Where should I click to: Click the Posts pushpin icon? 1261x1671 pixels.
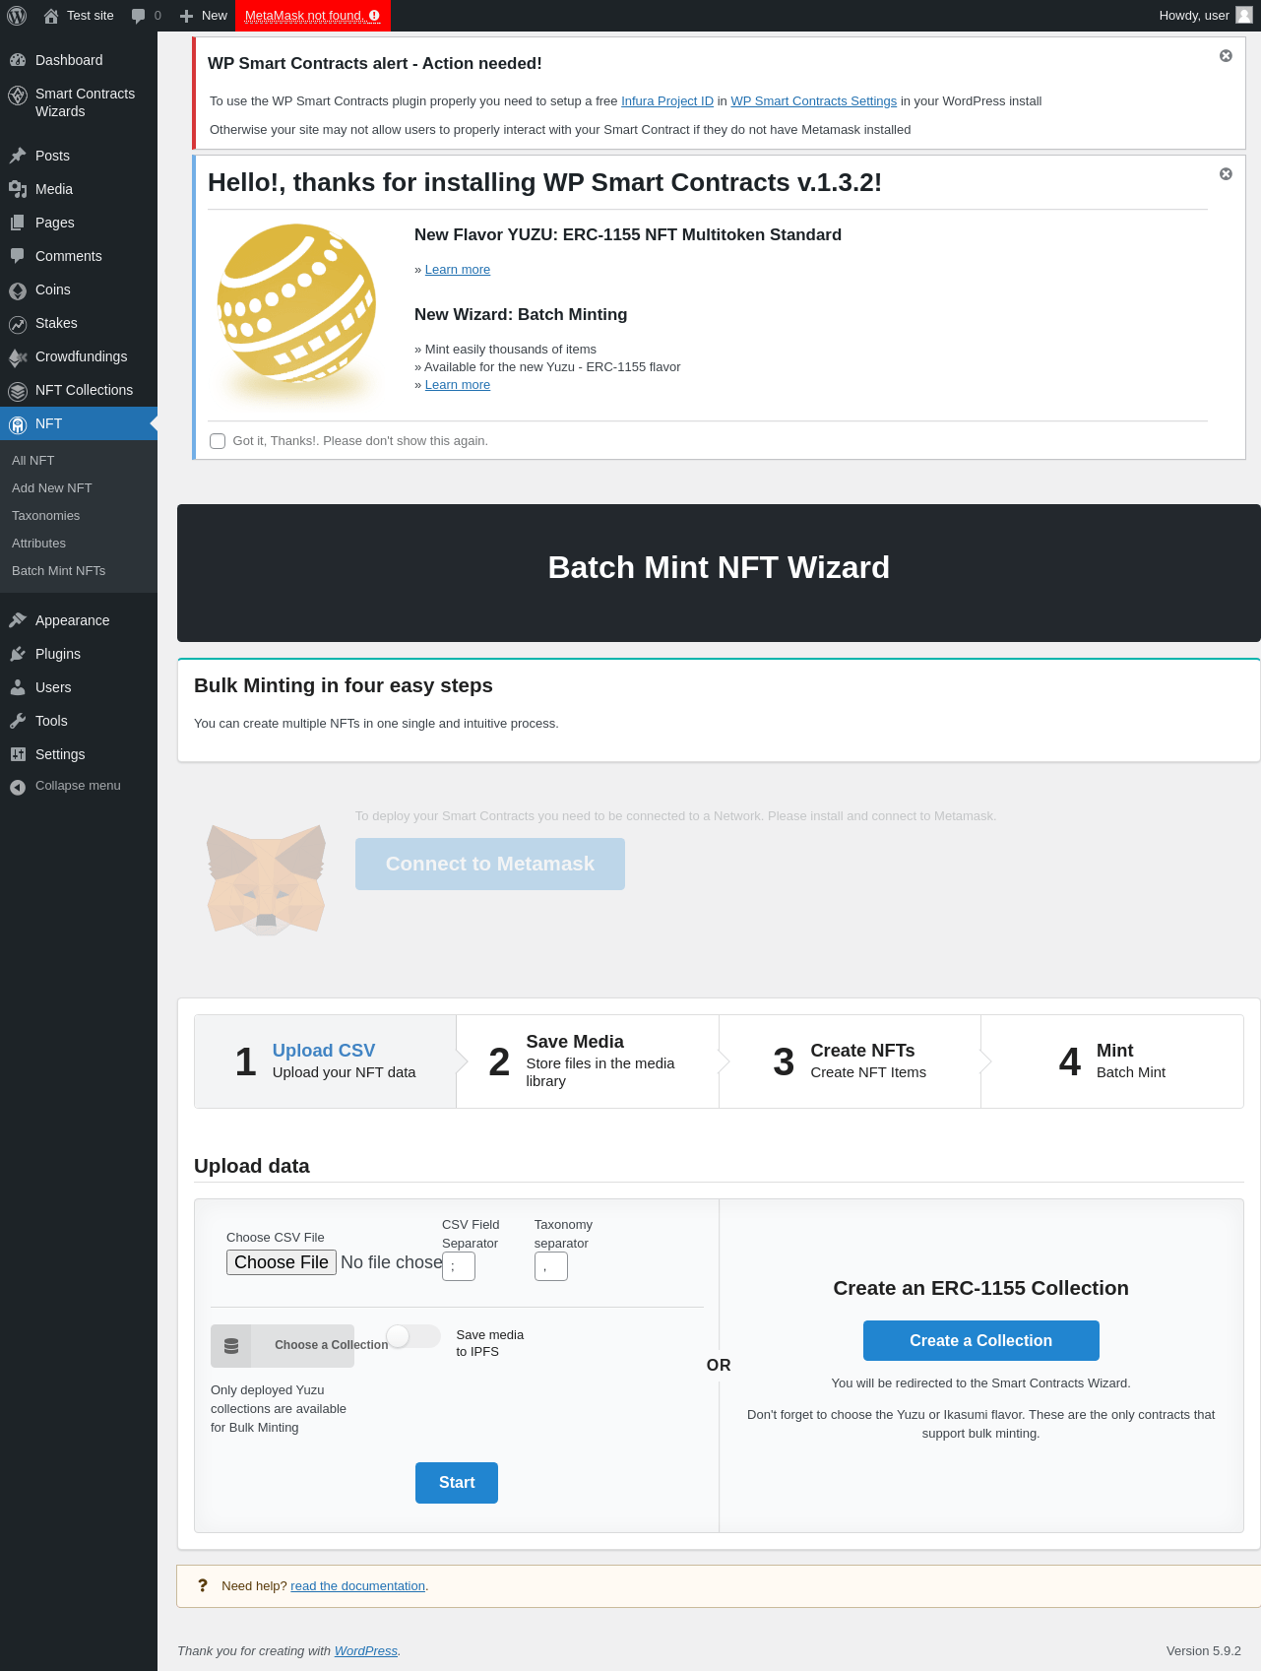pos(18,156)
